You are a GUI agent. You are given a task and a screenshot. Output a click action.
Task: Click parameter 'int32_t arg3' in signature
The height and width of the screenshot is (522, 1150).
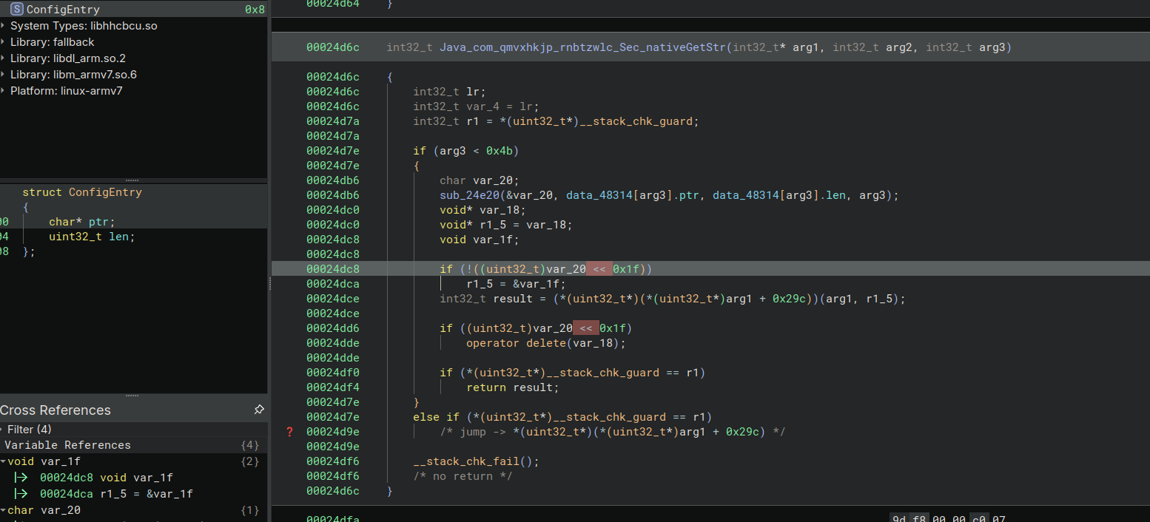point(966,47)
